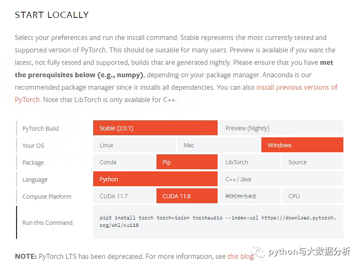Open install previous versions of PyTorch link

pyautogui.click(x=296, y=87)
